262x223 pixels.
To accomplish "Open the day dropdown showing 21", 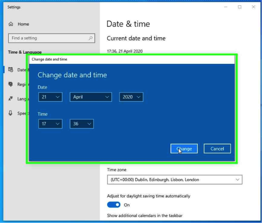I will tap(50, 97).
